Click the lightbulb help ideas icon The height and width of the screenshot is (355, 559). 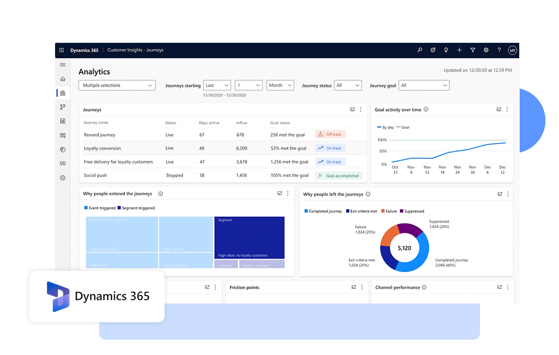[x=446, y=50]
